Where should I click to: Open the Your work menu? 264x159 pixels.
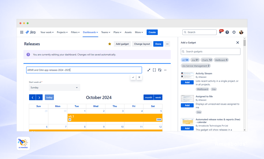pos(47,32)
